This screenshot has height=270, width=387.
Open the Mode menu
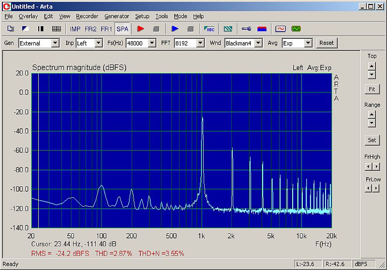coord(180,16)
